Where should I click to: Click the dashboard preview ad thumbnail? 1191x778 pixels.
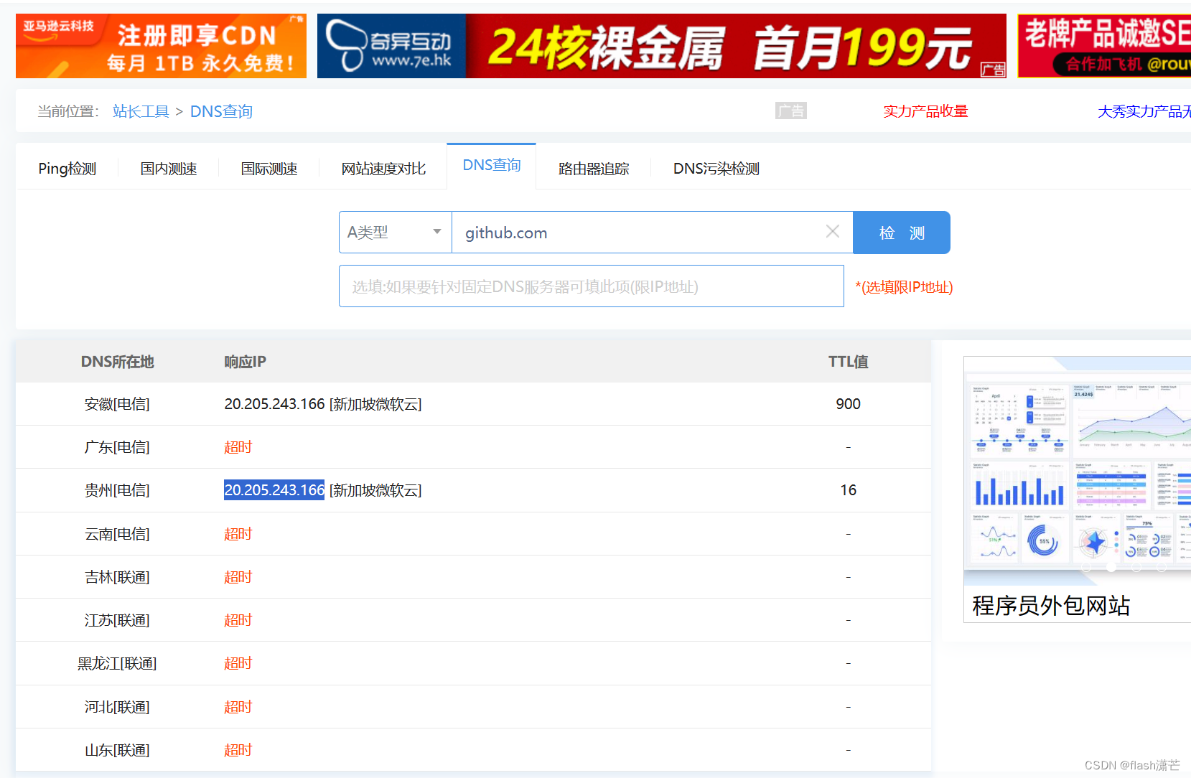[x=1077, y=471]
